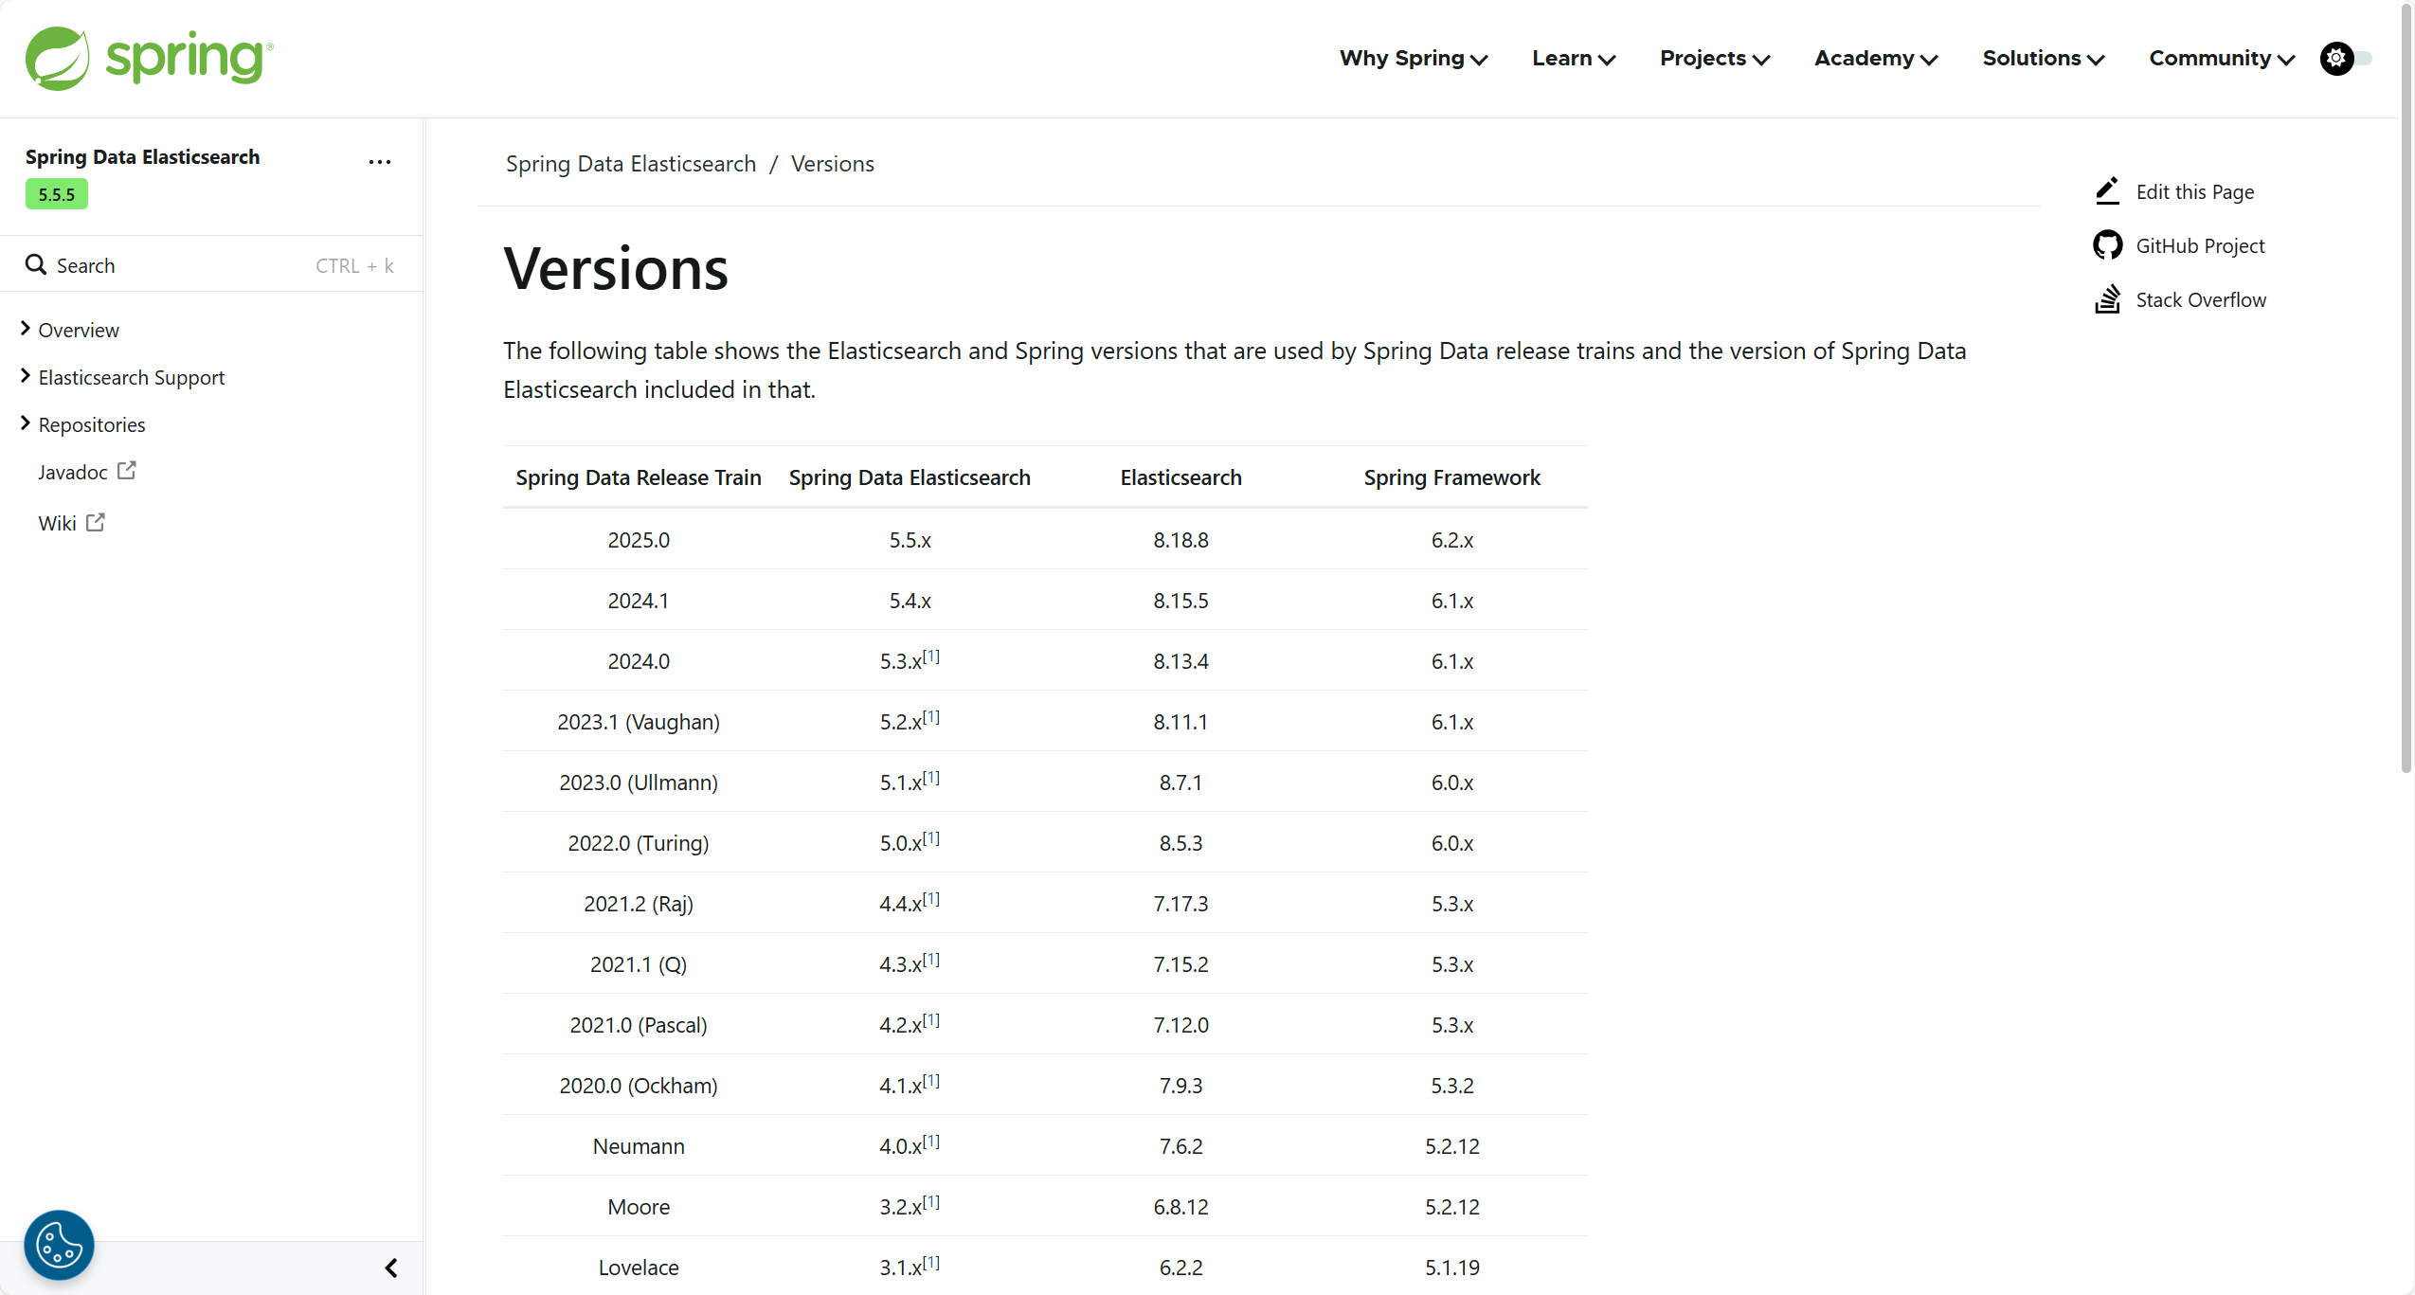This screenshot has height=1295, width=2415.
Task: Expand the Elasticsearch Support section
Action: 26,376
